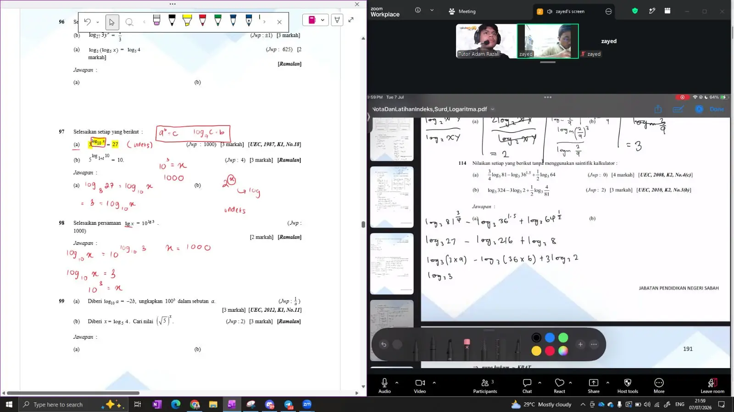
Task: Switch to the Meeting tab in Zoom
Action: point(462,11)
